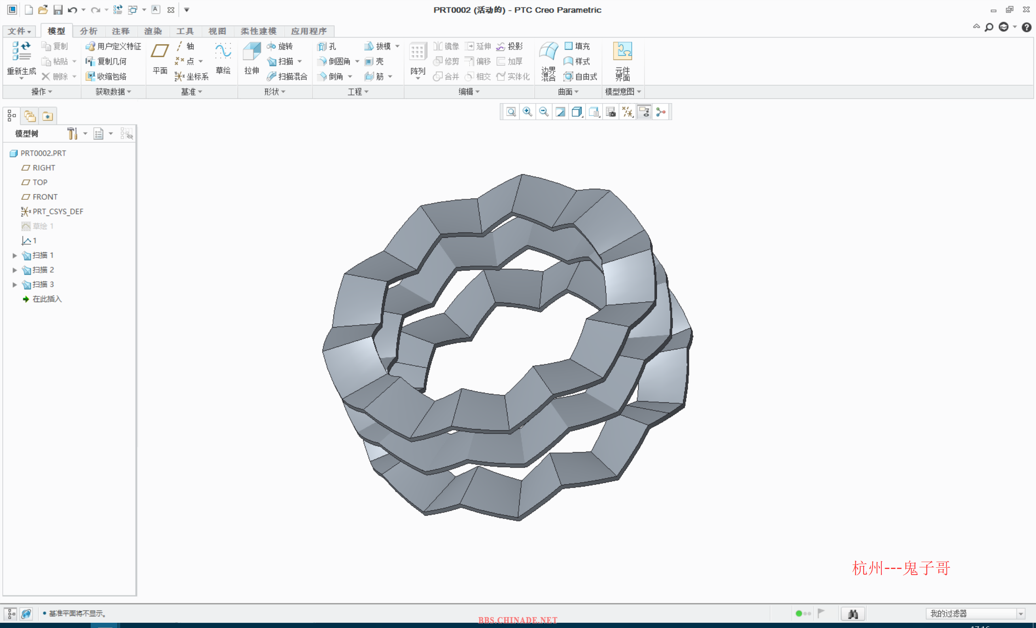Image resolution: width=1036 pixels, height=628 pixels.
Task: Click the Swept Blend (扫描混合) tool
Action: (x=287, y=76)
